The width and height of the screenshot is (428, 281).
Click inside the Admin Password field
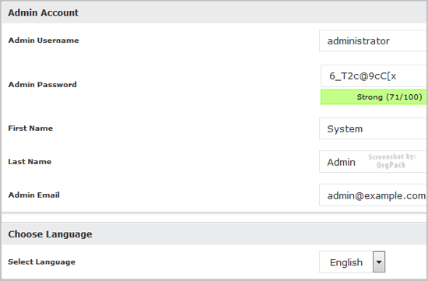click(374, 76)
